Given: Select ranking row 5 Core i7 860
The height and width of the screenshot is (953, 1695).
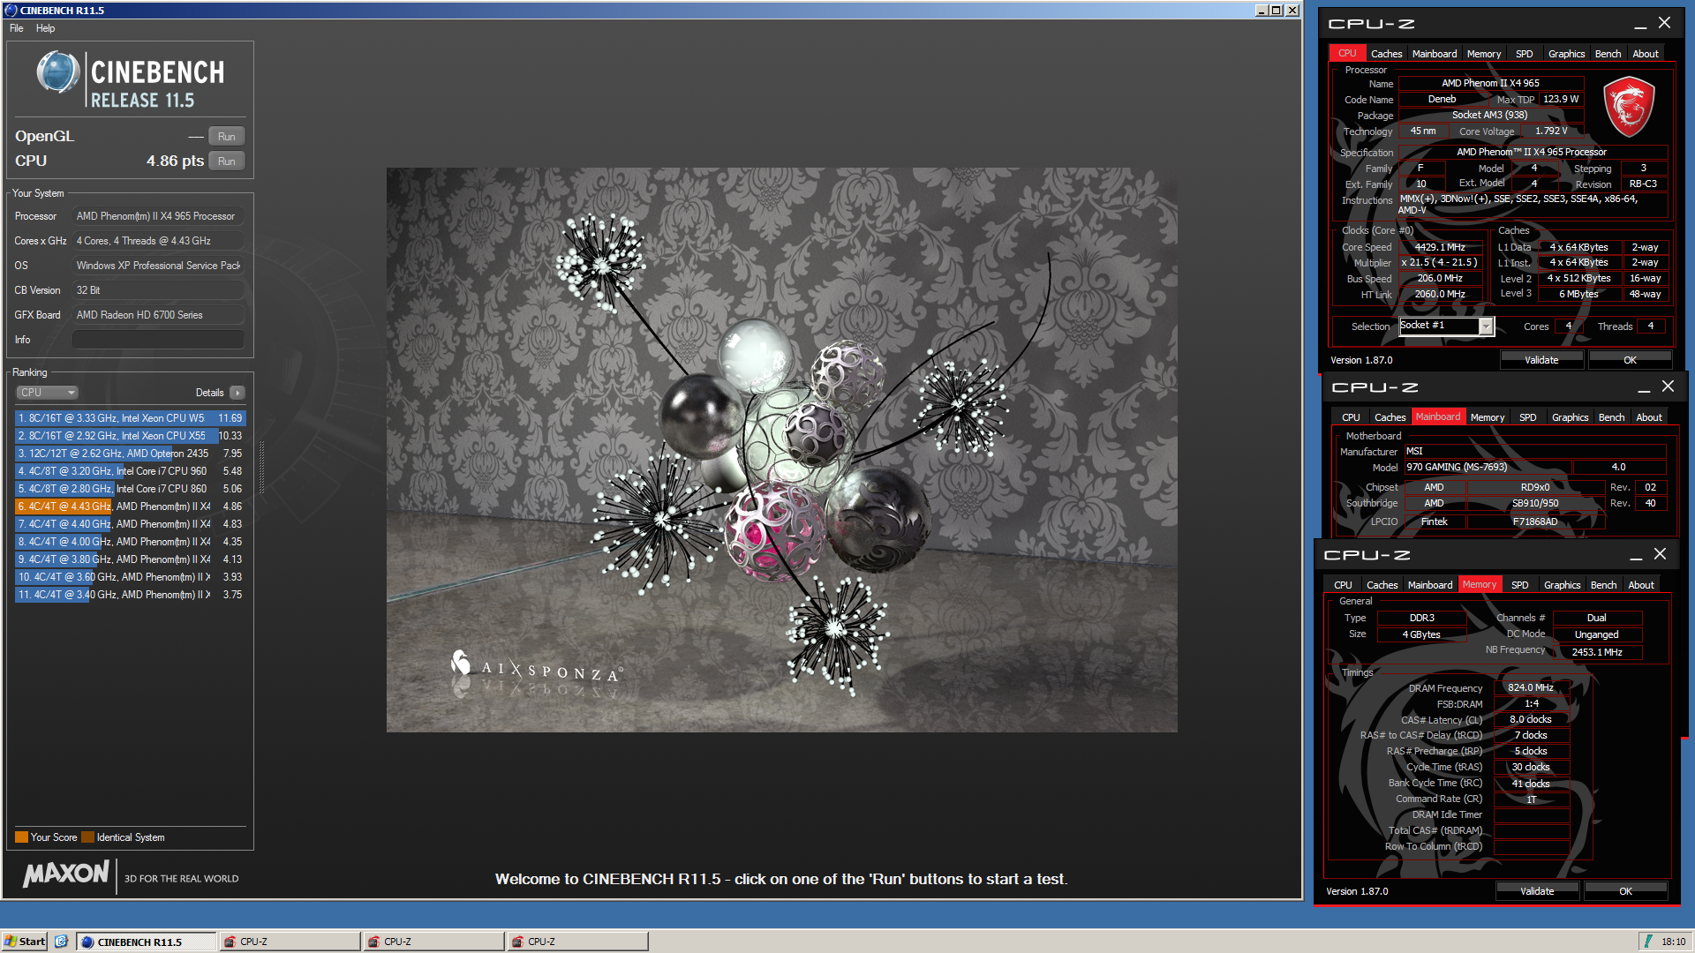Looking at the screenshot, I should pyautogui.click(x=130, y=489).
